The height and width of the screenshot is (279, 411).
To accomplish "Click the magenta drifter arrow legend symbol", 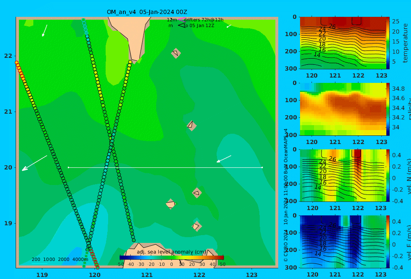I will 181,19.
